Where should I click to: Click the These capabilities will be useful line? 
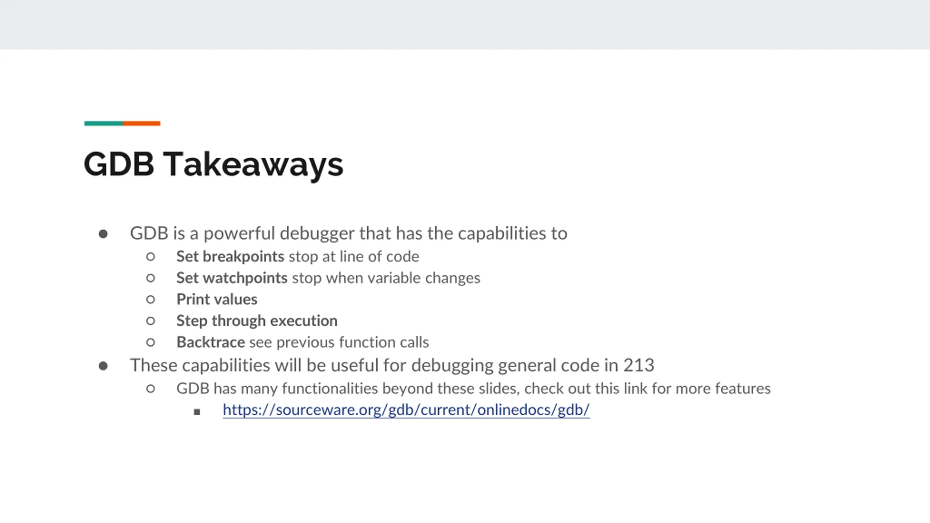(392, 365)
